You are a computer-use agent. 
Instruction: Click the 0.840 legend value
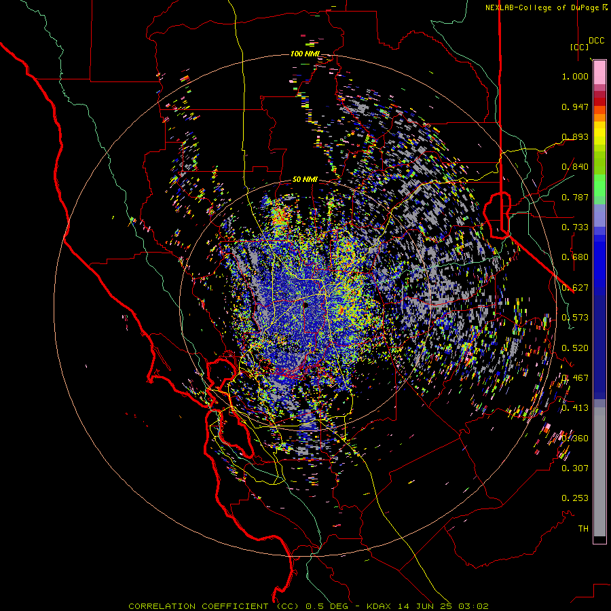pyautogui.click(x=575, y=167)
